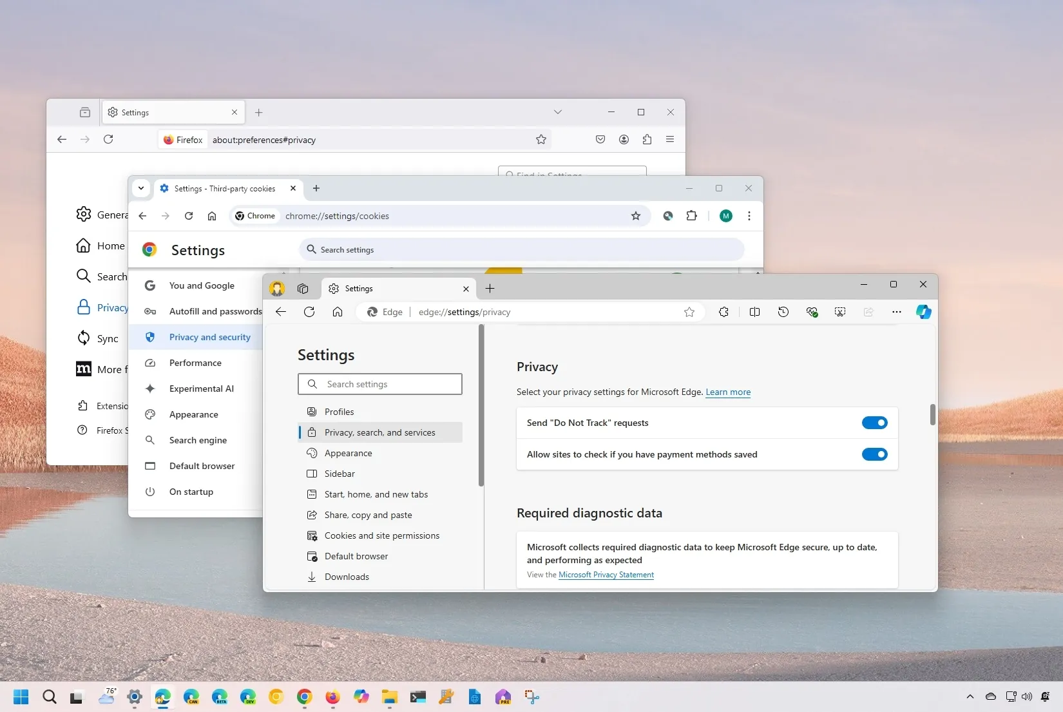Screen dimensions: 1063x712
Task: Open Microsoft Privacy Statement link
Action: point(606,575)
